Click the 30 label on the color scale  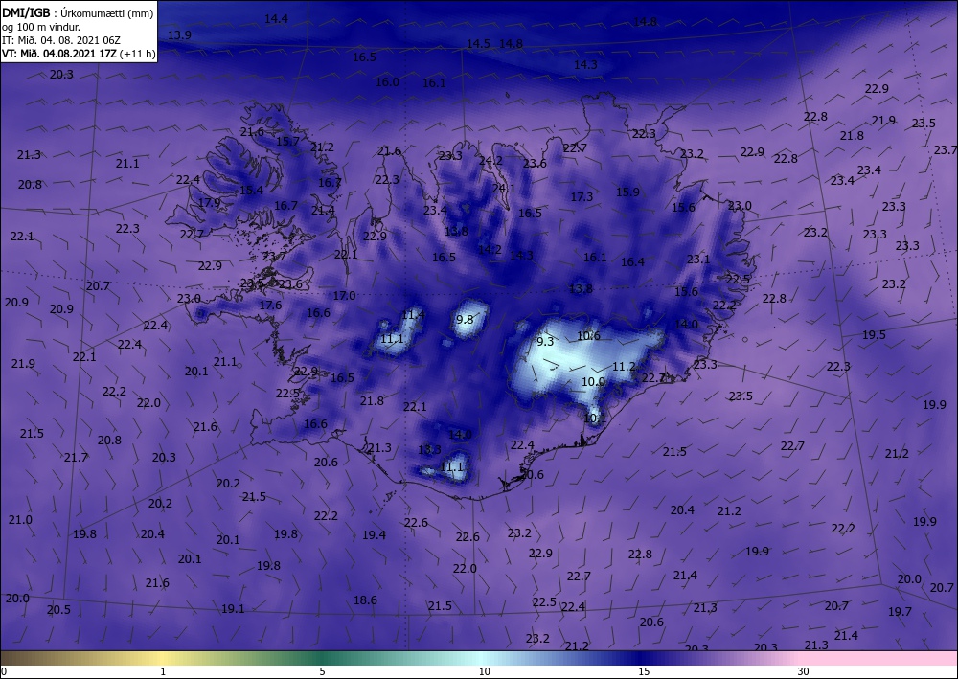[804, 671]
